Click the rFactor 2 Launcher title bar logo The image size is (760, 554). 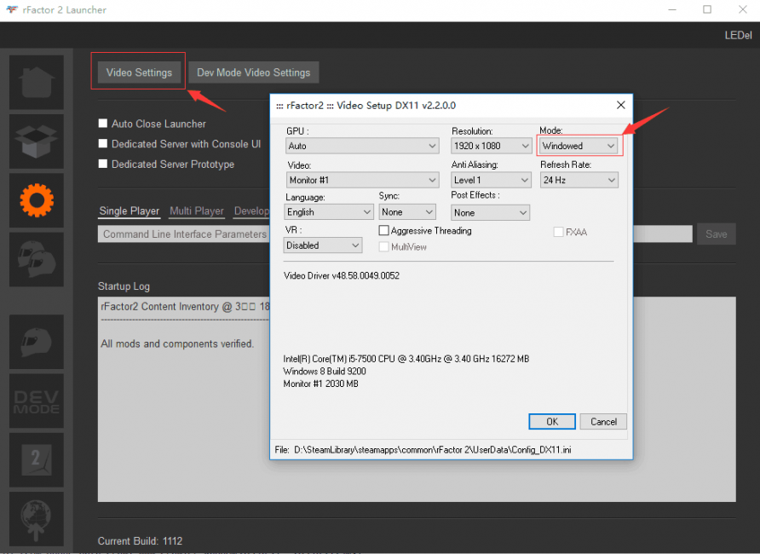click(12, 9)
